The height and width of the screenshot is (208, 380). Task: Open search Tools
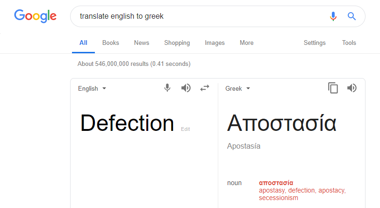coord(349,43)
